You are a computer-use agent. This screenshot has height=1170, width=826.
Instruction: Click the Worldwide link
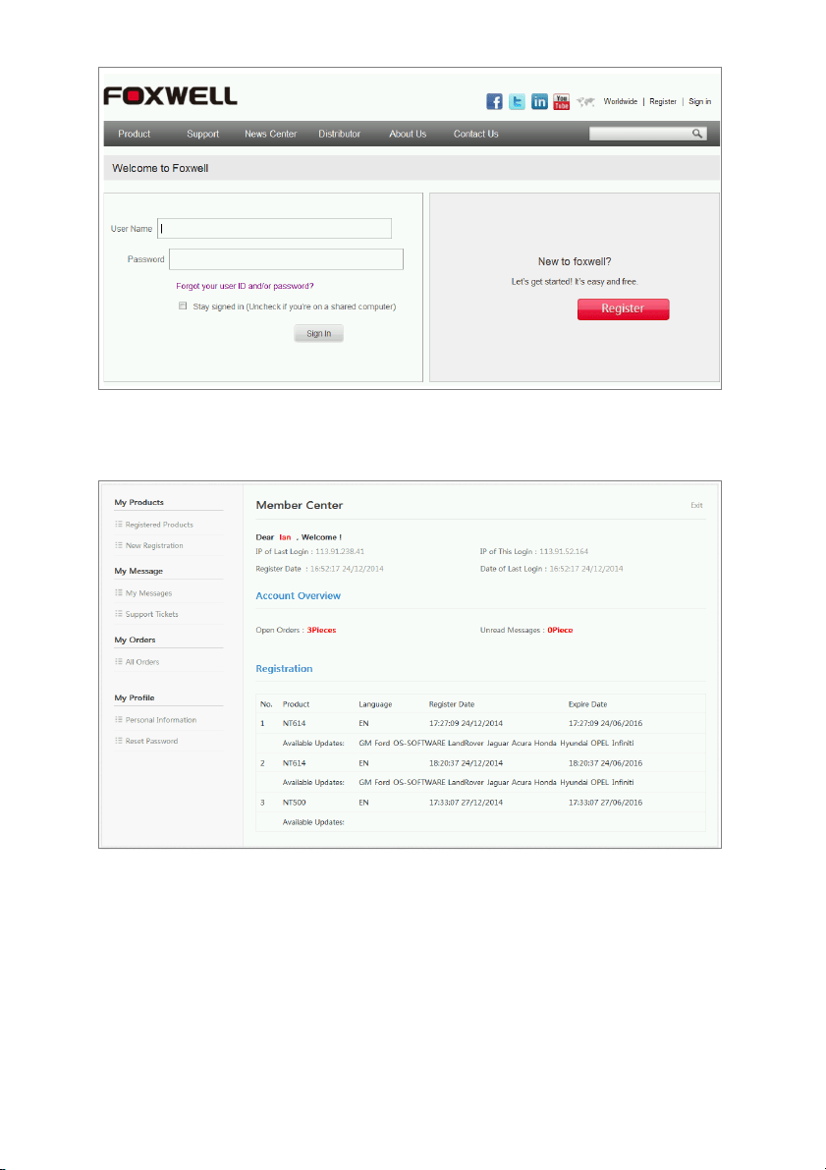(x=620, y=101)
